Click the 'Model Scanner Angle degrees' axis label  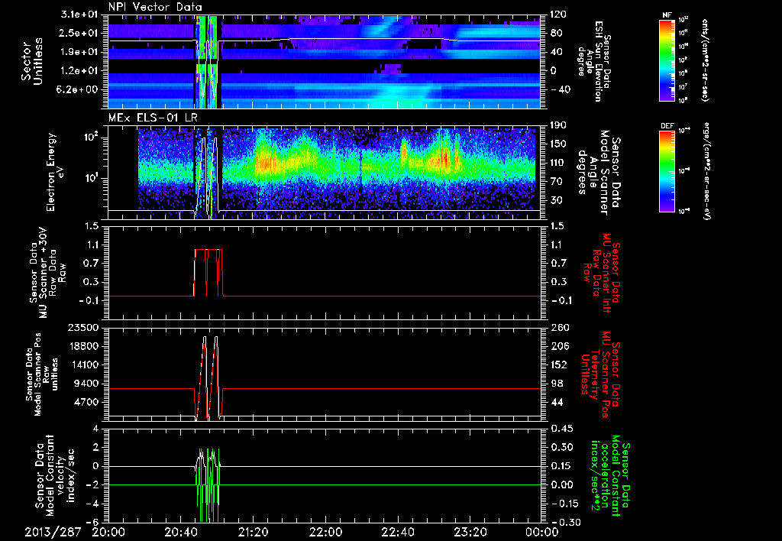coord(600,173)
